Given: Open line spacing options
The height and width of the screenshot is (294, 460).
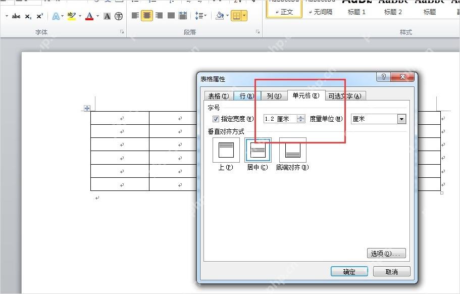Looking at the screenshot, I should pos(198,16).
